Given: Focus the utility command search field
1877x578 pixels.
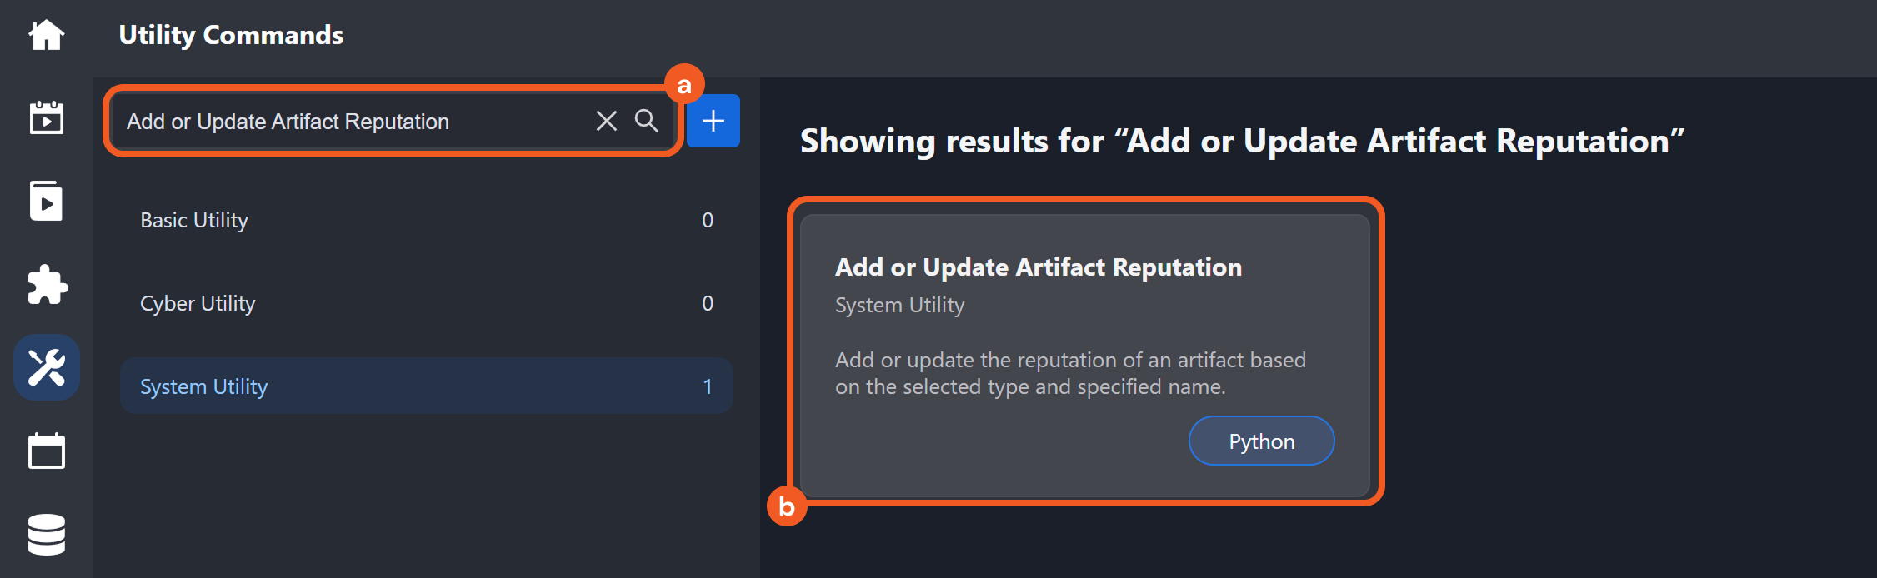Looking at the screenshot, I should click(350, 122).
